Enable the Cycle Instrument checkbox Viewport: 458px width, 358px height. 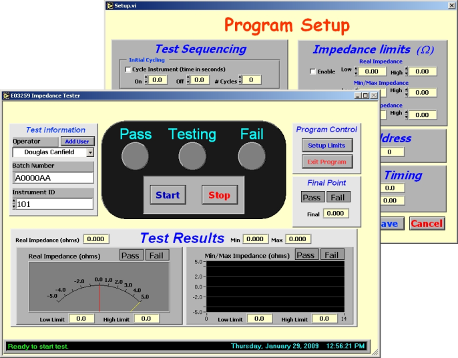tap(129, 69)
